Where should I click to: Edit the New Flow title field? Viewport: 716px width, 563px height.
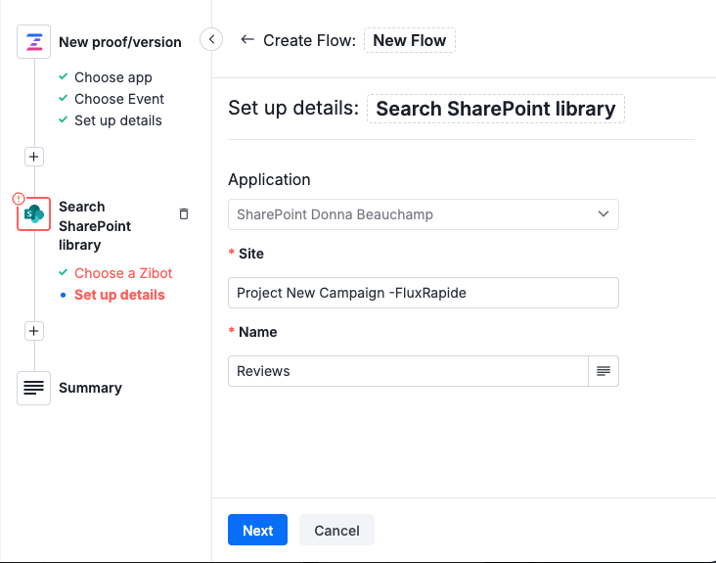[x=410, y=40]
